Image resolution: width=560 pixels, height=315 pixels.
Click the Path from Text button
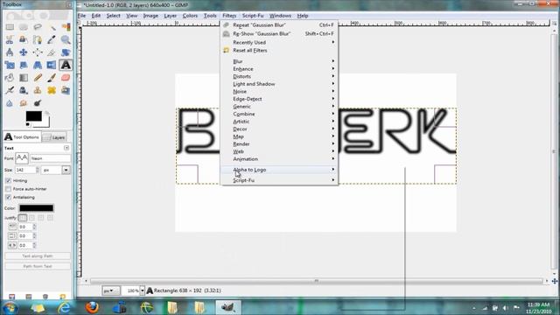[38, 266]
